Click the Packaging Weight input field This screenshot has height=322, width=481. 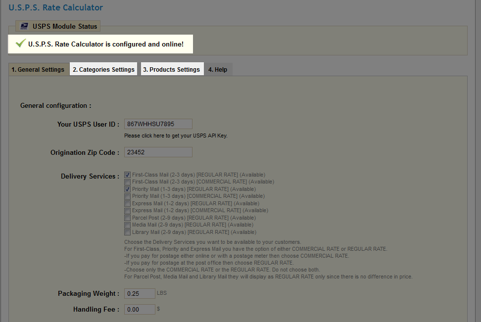point(140,294)
